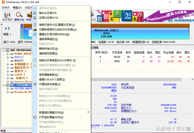The image size is (194, 133).
Task: Select 搜索已丢失分区(重建分区表)
Action: (62, 25)
